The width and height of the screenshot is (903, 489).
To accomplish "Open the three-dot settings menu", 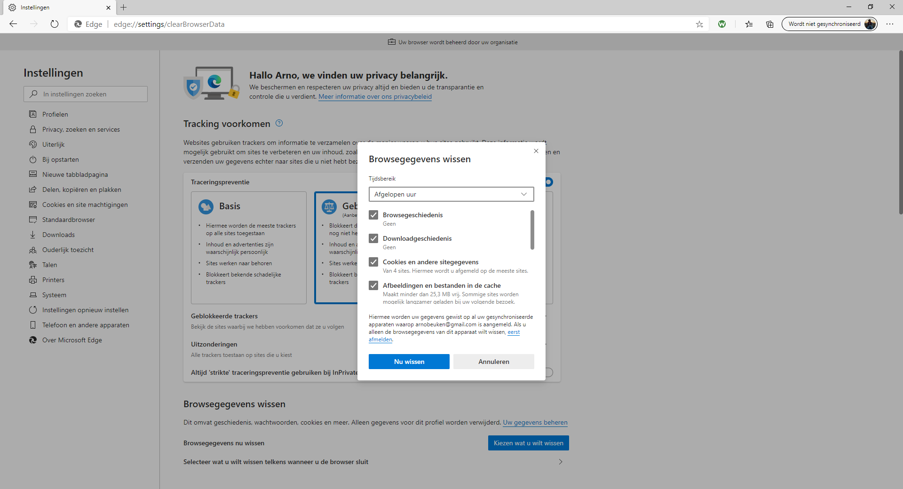I will pyautogui.click(x=890, y=24).
